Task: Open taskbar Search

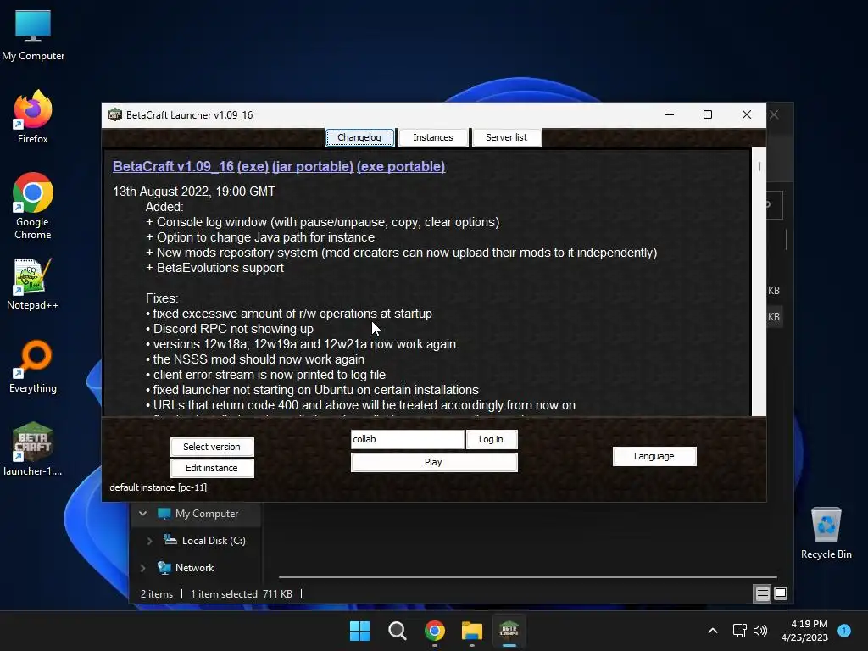Action: point(397,631)
